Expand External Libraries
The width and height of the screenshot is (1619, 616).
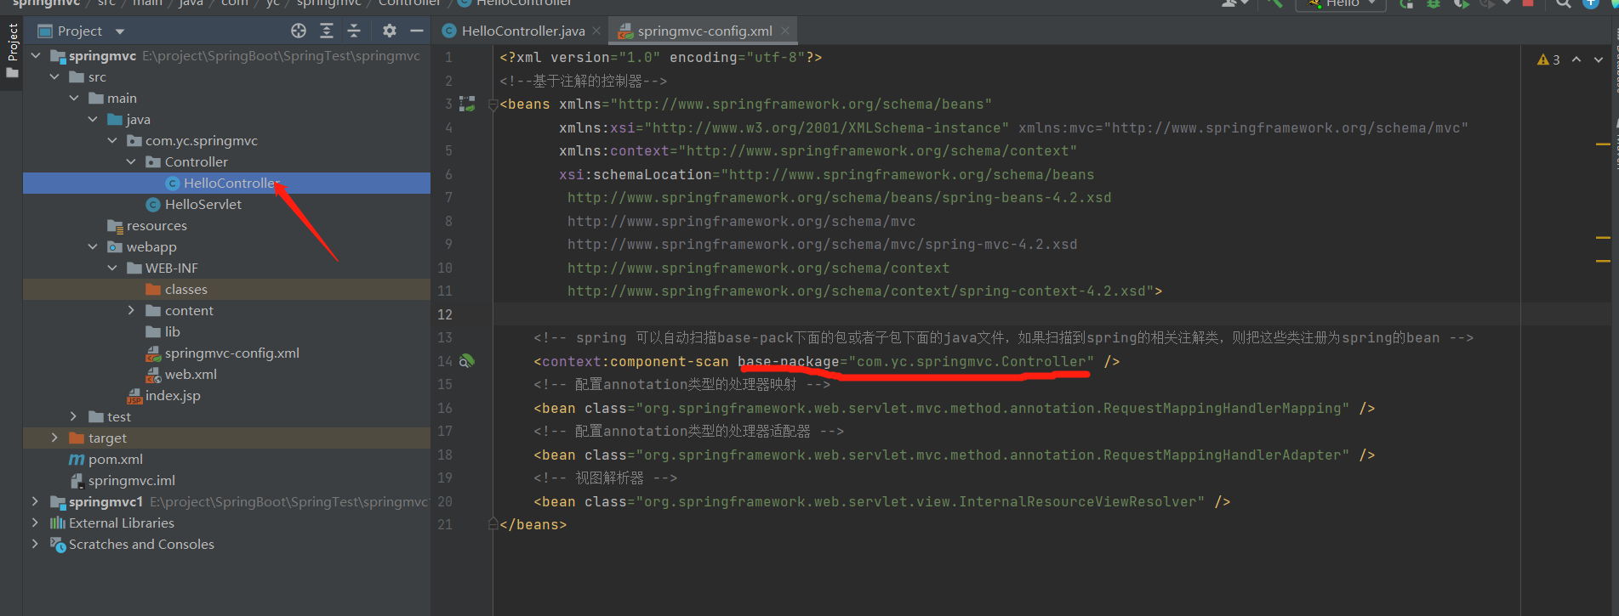click(36, 523)
